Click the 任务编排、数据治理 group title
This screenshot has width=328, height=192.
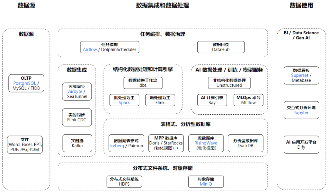(163, 34)
